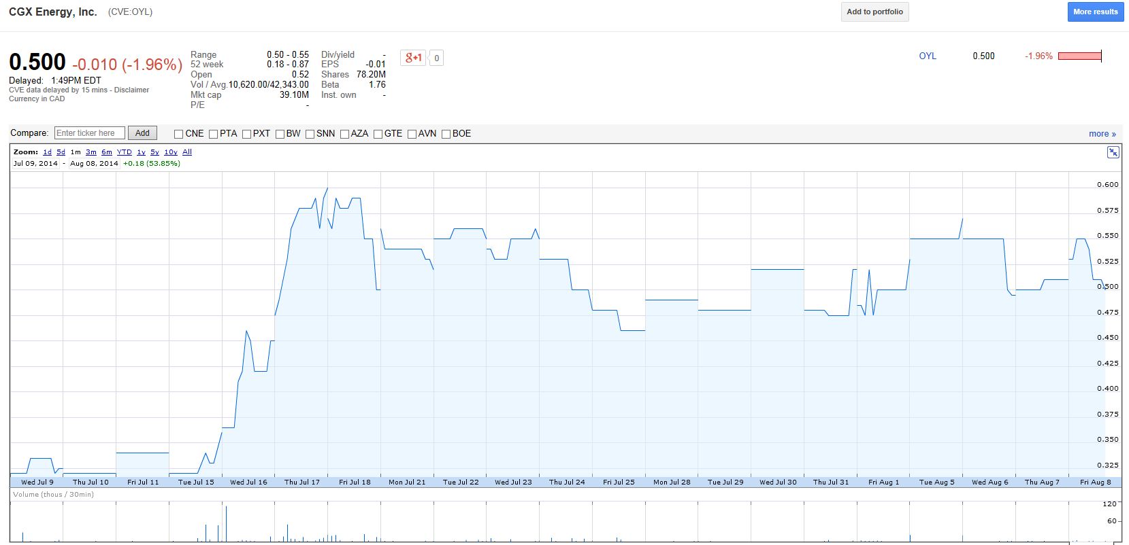Switch chart zoom to 3m
The width and height of the screenshot is (1129, 545).
click(x=91, y=152)
